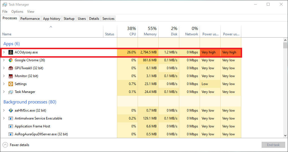Collapse view using the Fewer details toggle

[16, 145]
